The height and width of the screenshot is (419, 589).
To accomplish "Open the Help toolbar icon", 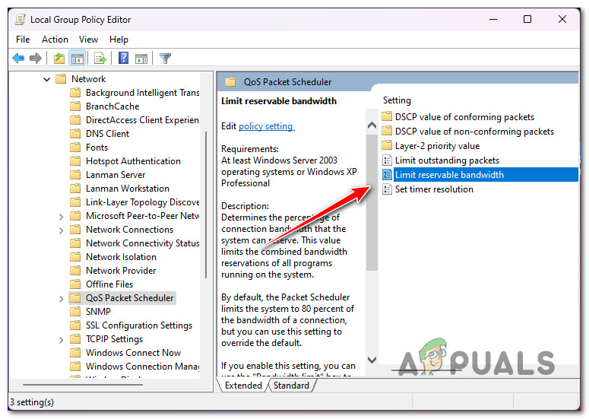I will click(x=124, y=58).
